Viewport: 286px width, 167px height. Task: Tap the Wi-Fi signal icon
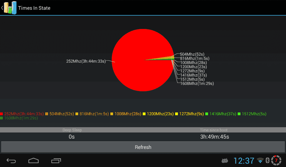click(260, 160)
